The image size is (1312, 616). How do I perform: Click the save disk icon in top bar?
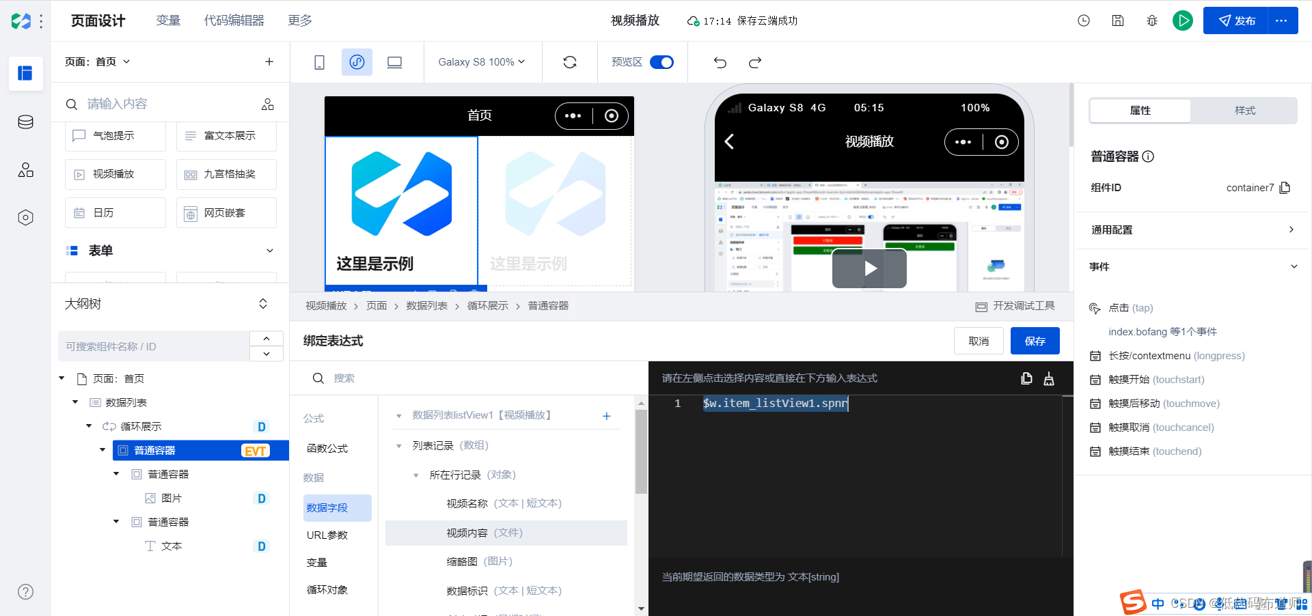pos(1118,20)
